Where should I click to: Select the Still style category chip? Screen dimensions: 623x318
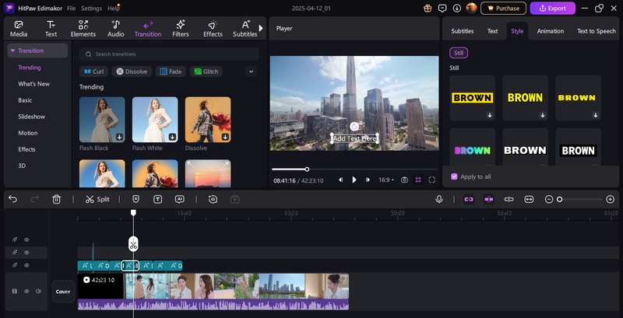(x=459, y=53)
